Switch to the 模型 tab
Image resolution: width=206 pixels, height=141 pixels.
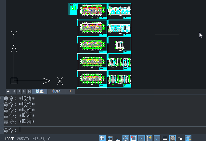point(40,91)
